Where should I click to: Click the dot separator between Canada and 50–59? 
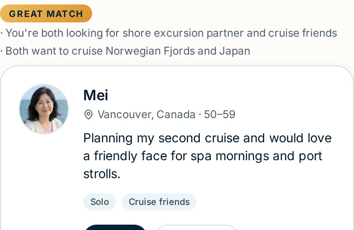pyautogui.click(x=200, y=115)
